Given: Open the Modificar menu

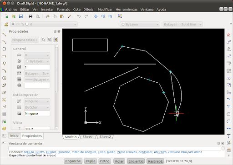Looking at the screenshot, I should point(105,10).
